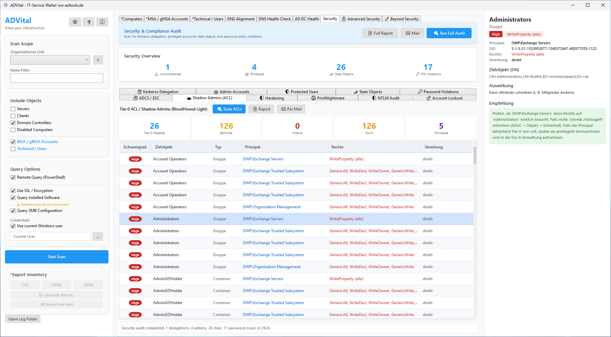Enable the Servers checkbox

point(13,109)
